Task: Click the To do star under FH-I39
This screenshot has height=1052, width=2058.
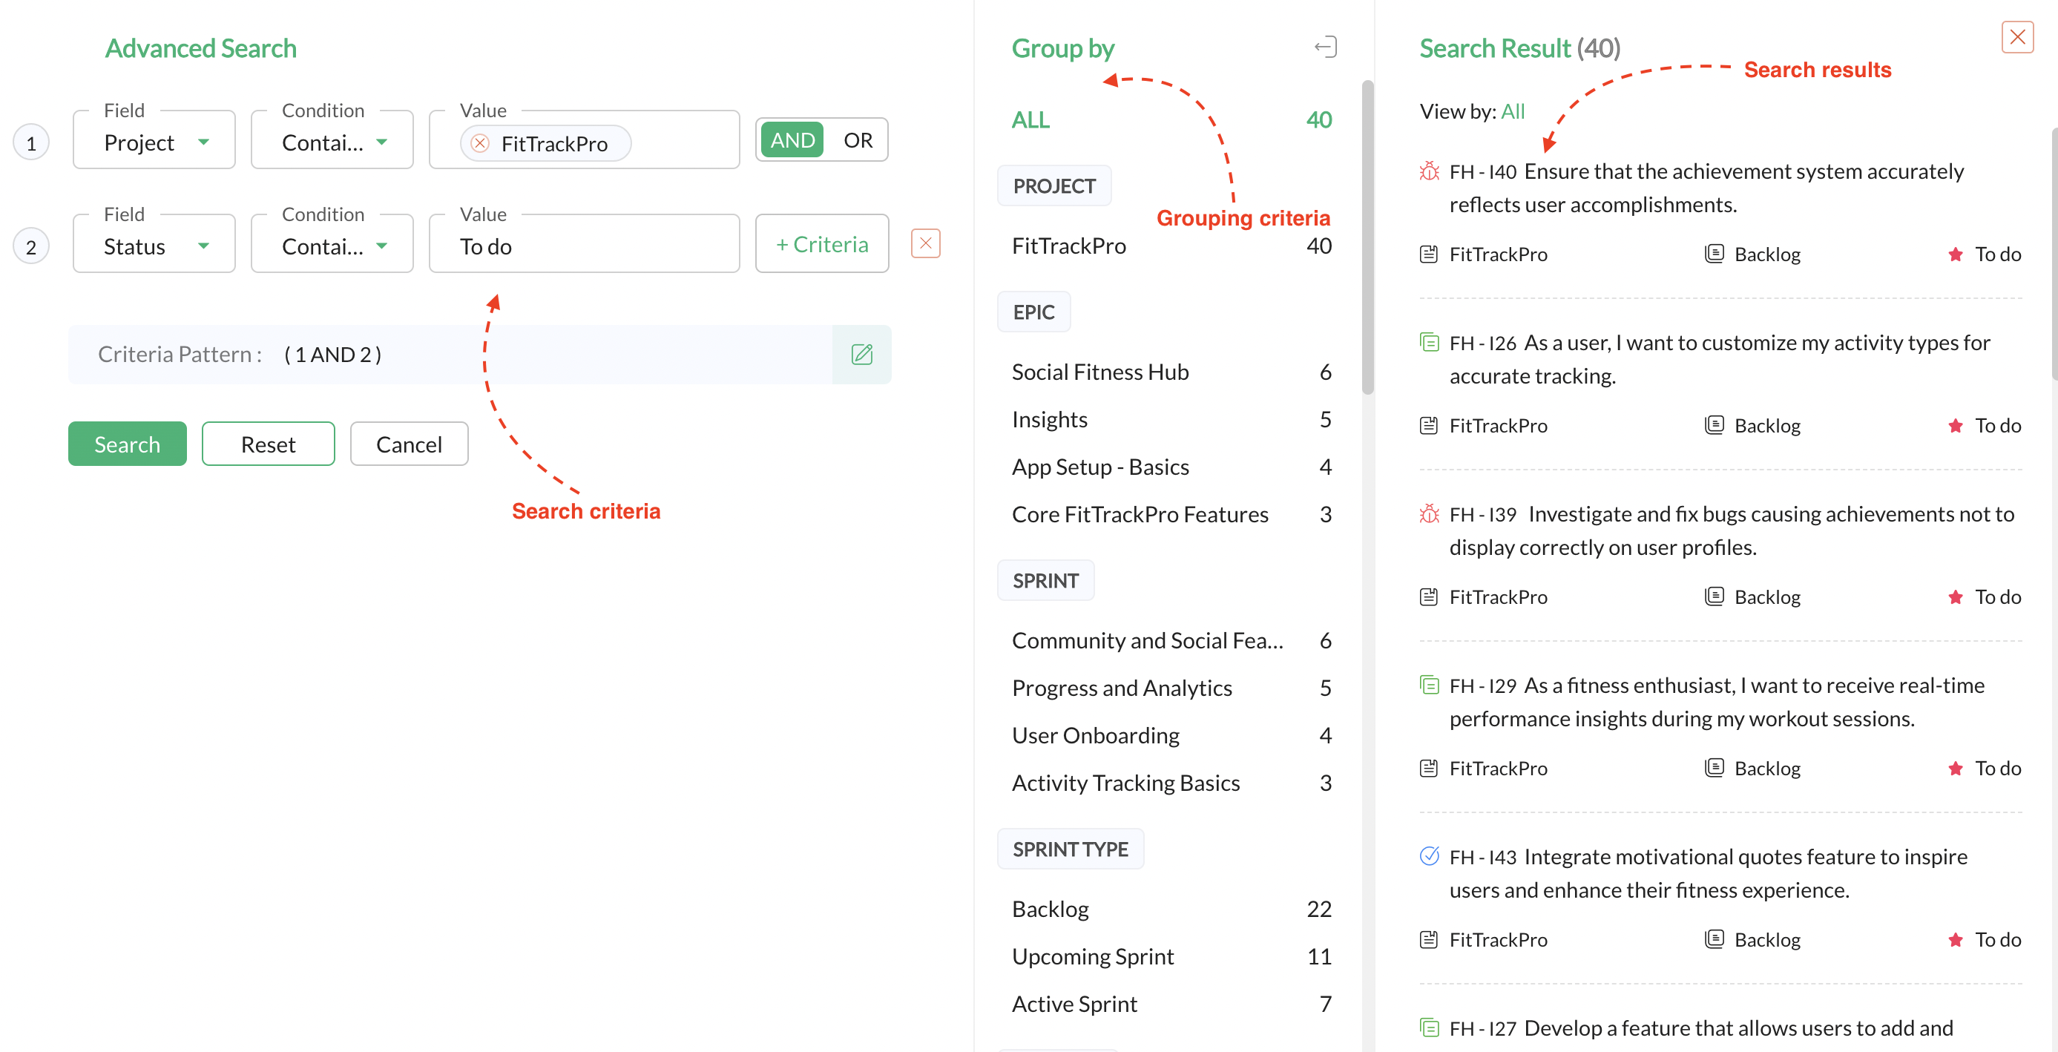Action: click(x=1955, y=596)
